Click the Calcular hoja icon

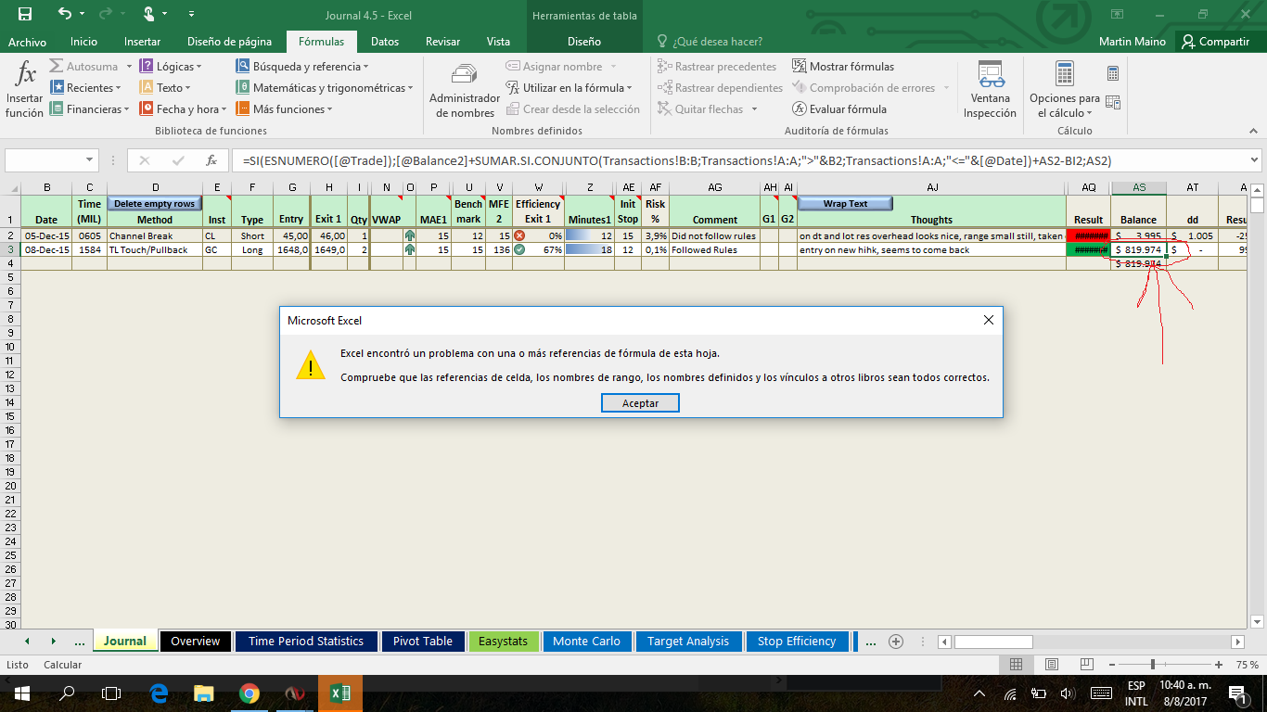pos(1113,103)
